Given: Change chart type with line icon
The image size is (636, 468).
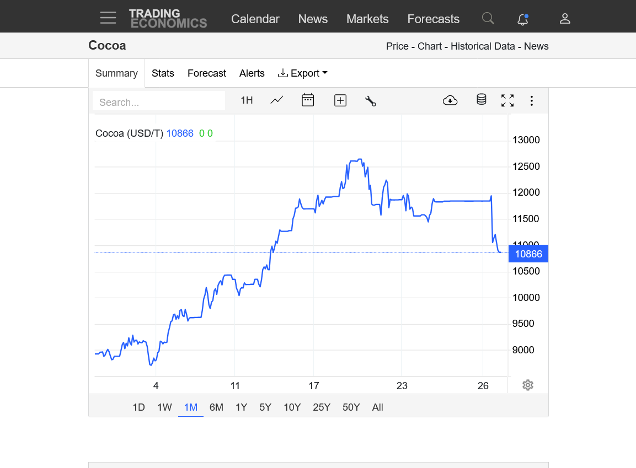Looking at the screenshot, I should tap(276, 100).
